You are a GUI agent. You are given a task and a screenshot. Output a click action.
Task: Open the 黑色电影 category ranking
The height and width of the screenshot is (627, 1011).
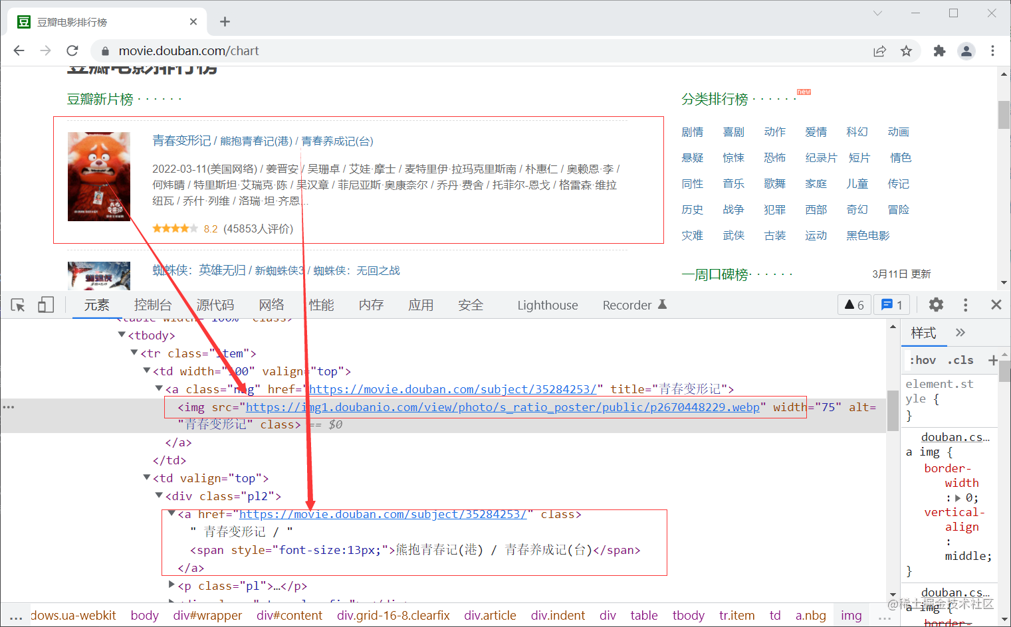[868, 236]
